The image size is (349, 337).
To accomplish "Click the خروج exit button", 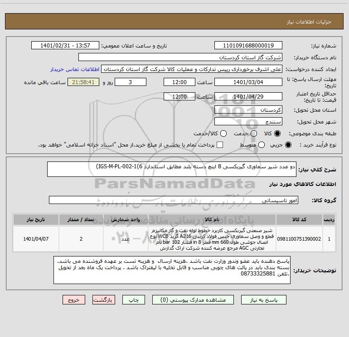I will [x=74, y=300].
